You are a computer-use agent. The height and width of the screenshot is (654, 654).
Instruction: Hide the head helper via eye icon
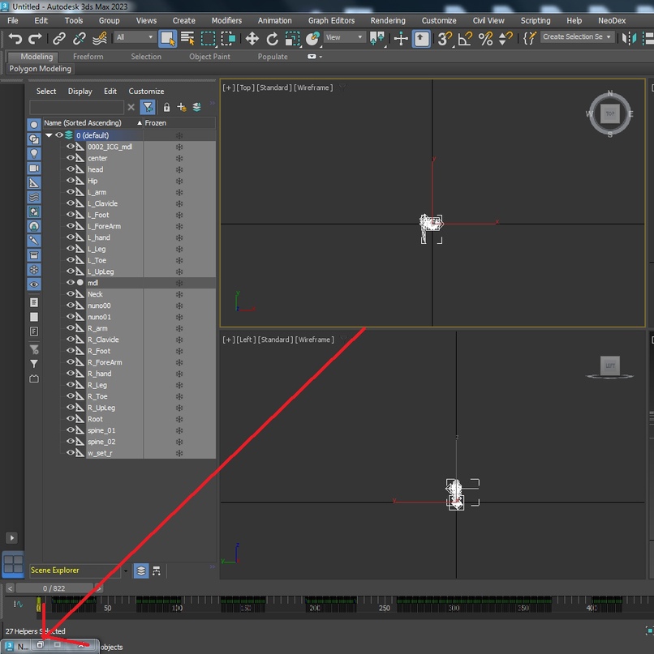(71, 169)
